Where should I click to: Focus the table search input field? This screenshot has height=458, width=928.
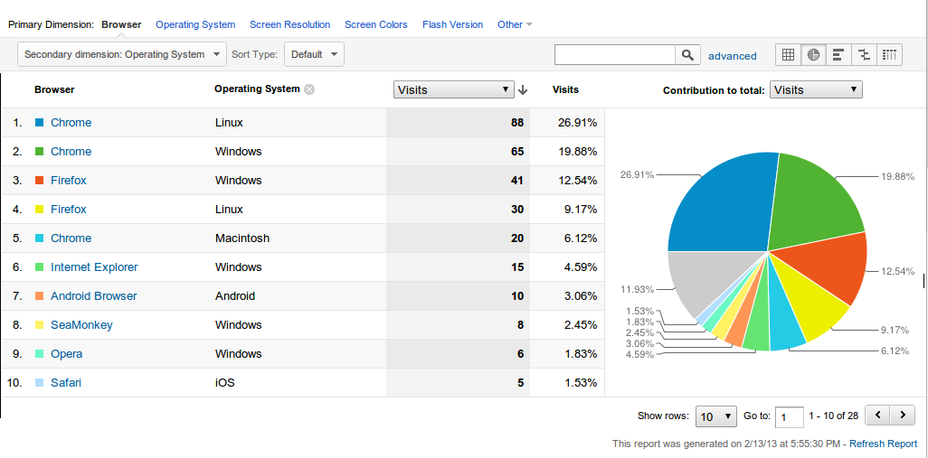point(615,55)
